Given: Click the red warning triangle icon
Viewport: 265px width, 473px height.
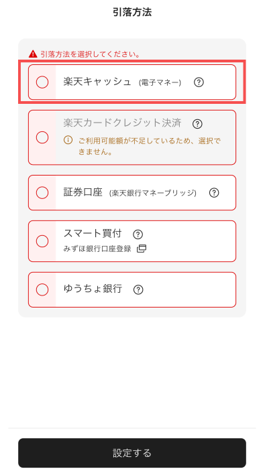Looking at the screenshot, I should pos(33,54).
